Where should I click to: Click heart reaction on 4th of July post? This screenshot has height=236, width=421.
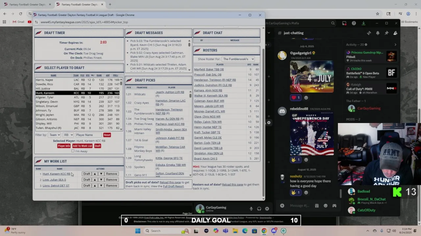(295, 97)
